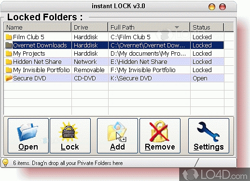Click the Open folder button
This screenshot has width=250, height=181.
click(28, 136)
